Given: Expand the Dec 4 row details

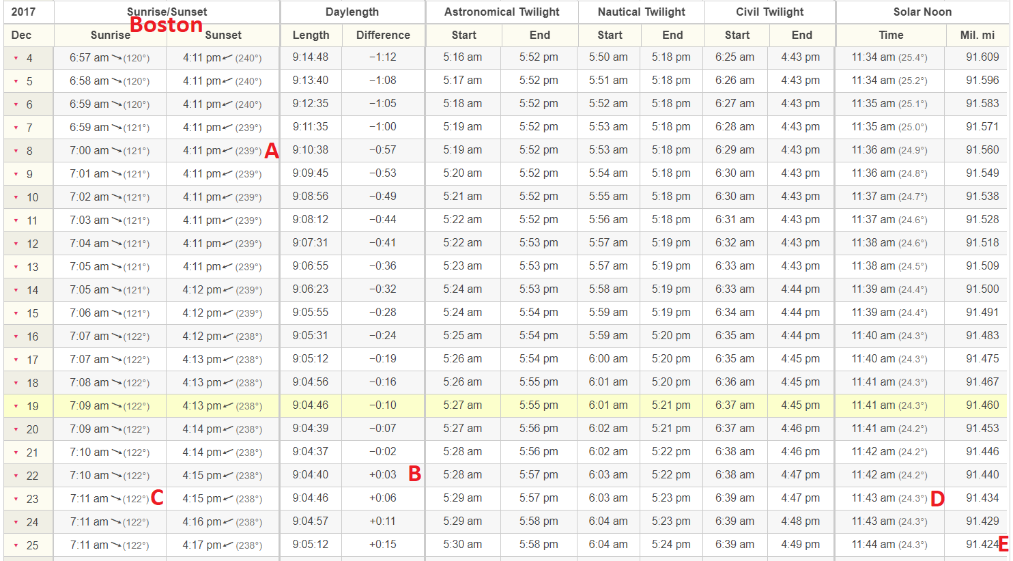Looking at the screenshot, I should [16, 59].
